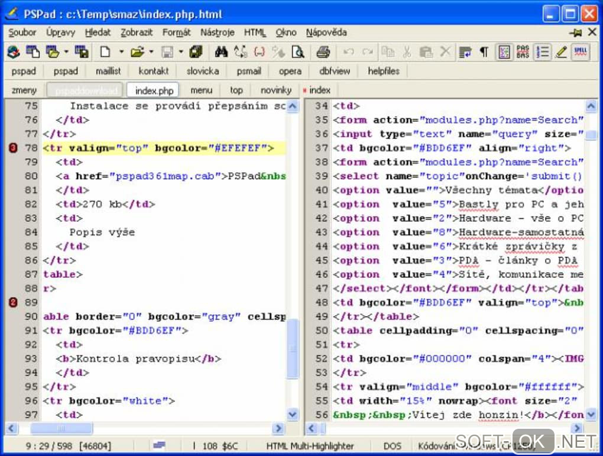
Task: Click the helpfiles favorites button
Action: click(384, 71)
